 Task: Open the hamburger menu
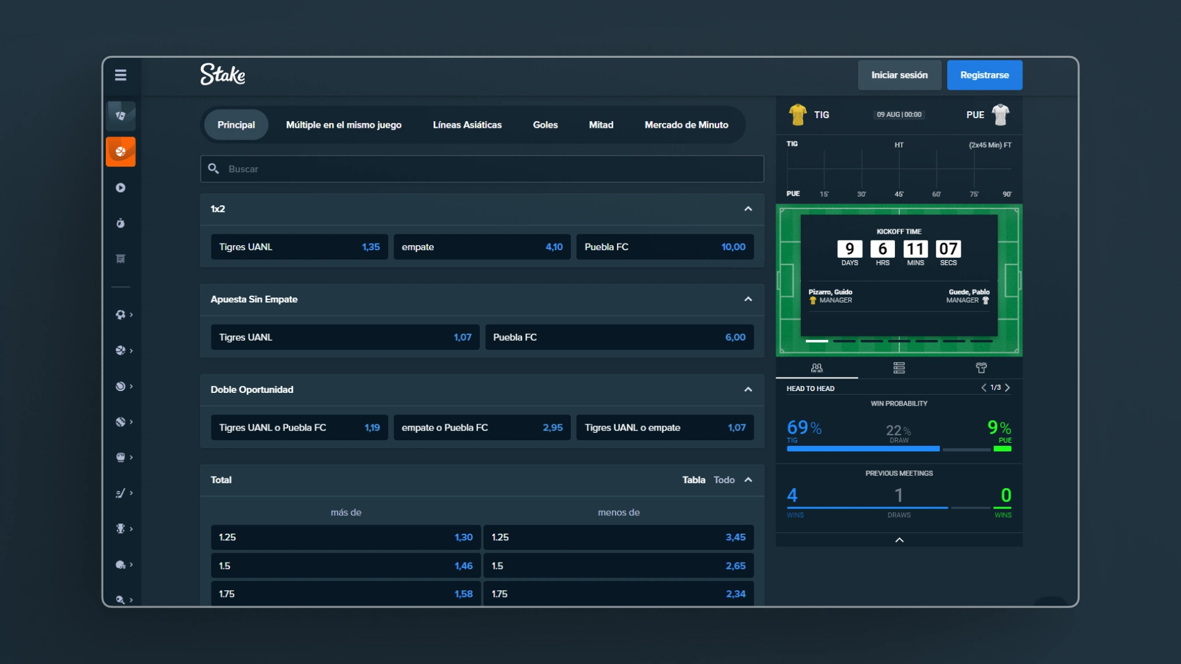pos(121,75)
